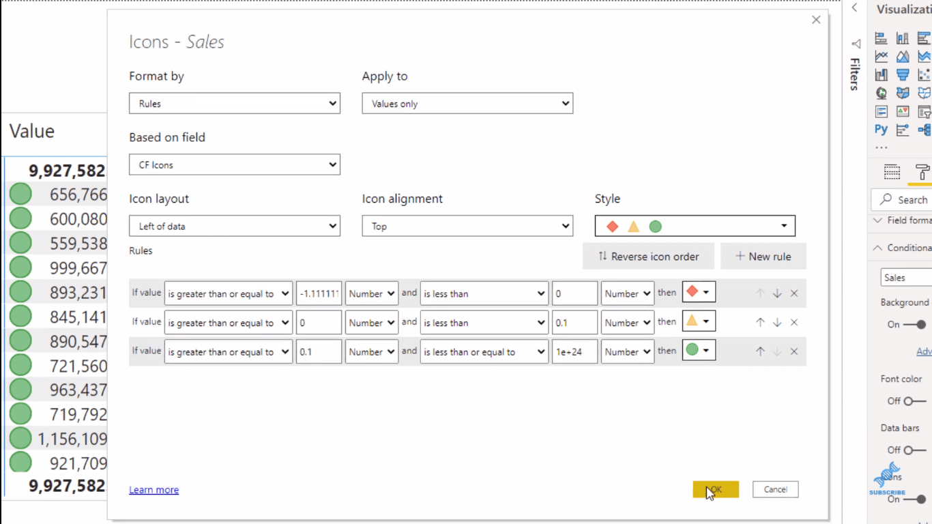Move the yellow triangle rule up
The image size is (932, 524).
coord(760,323)
